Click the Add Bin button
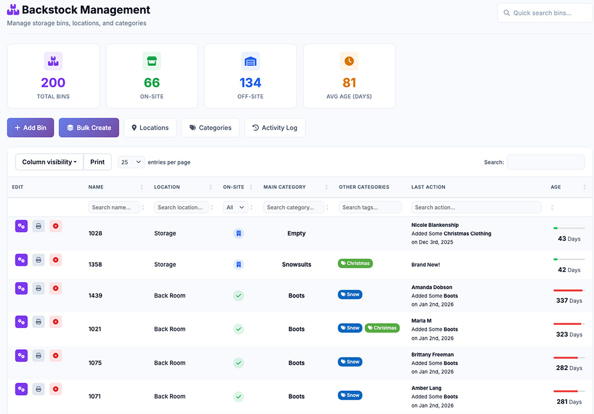This screenshot has width=594, height=414. (30, 127)
